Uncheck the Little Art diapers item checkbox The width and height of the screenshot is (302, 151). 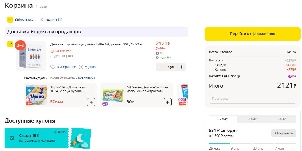click(x=10, y=44)
